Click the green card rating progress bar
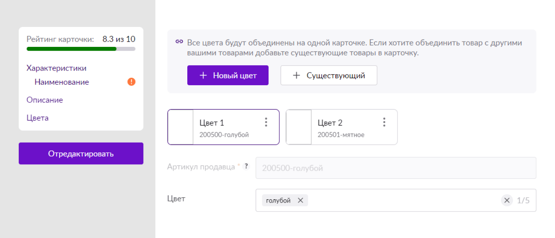 pyautogui.click(x=71, y=48)
